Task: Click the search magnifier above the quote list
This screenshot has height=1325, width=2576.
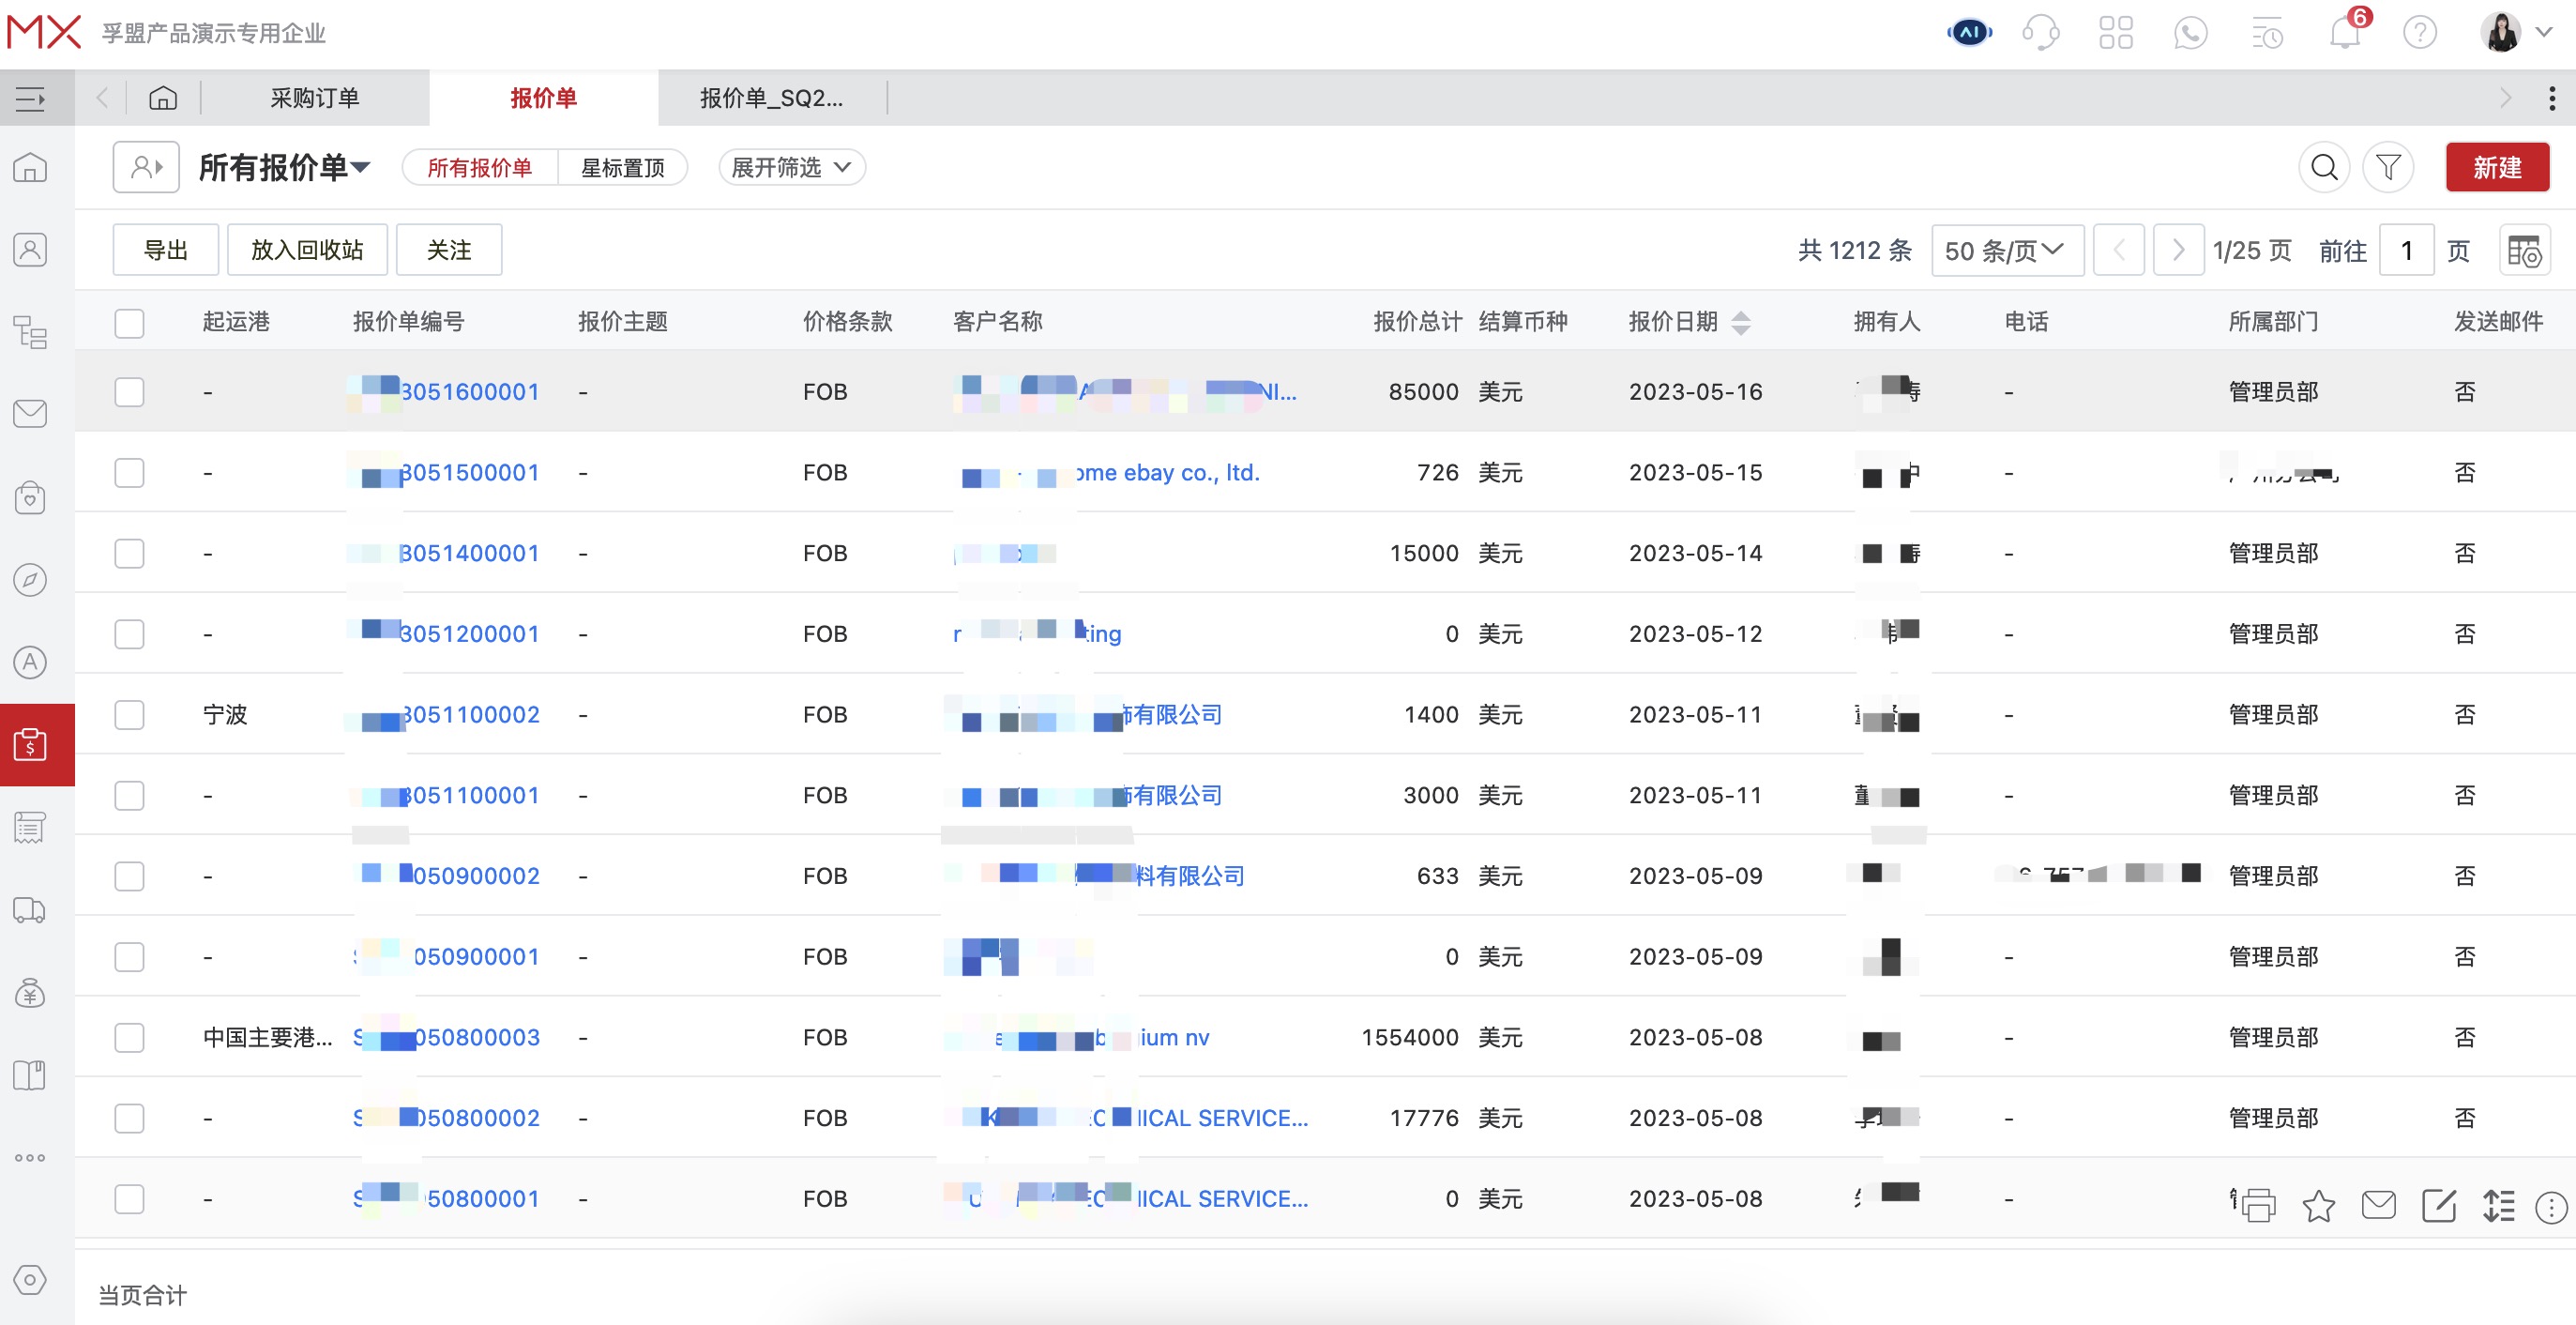Action: [x=2325, y=167]
